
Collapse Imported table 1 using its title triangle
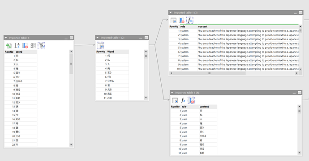(x=6, y=38)
